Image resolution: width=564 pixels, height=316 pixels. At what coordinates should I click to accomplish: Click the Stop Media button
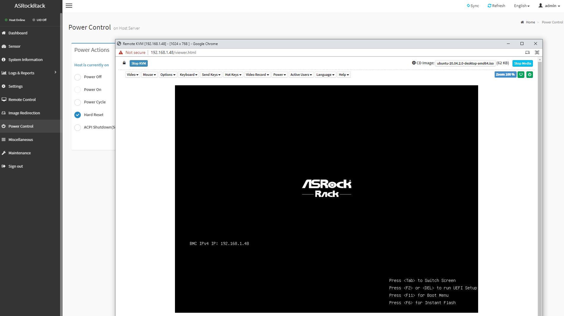click(x=523, y=63)
